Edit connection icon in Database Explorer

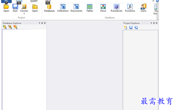(10, 27)
